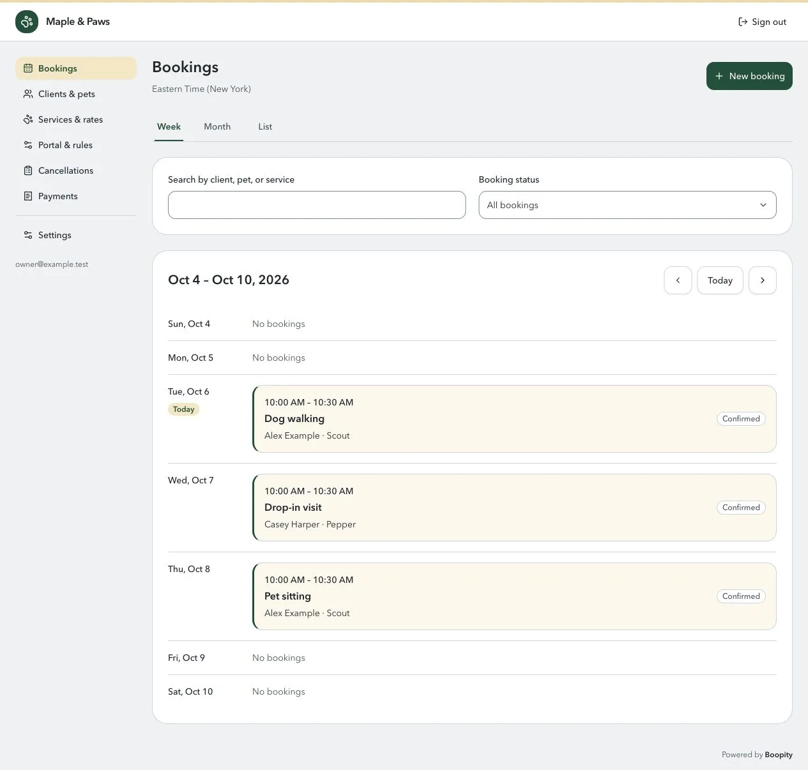The width and height of the screenshot is (808, 770).
Task: Click the Sign out arrow icon
Action: [743, 22]
